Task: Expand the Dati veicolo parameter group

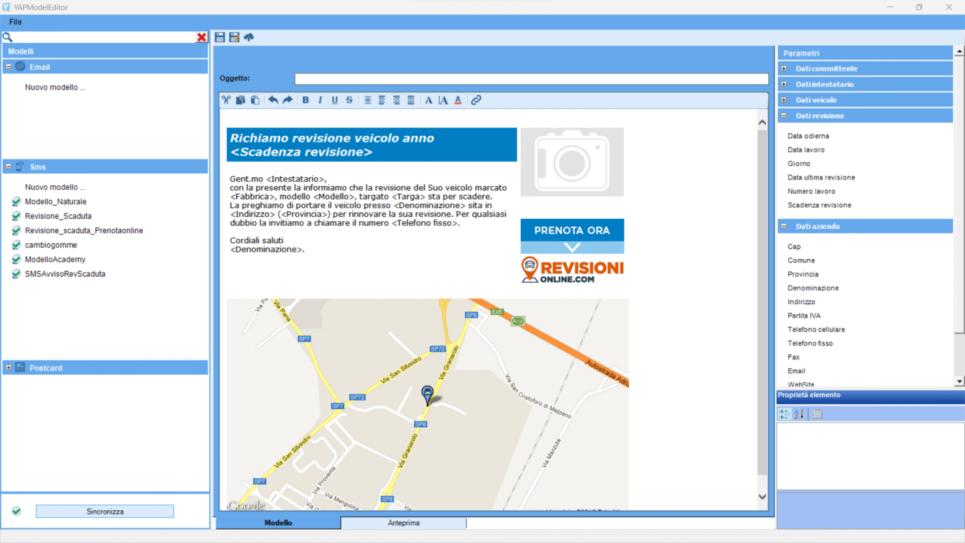Action: click(x=784, y=100)
